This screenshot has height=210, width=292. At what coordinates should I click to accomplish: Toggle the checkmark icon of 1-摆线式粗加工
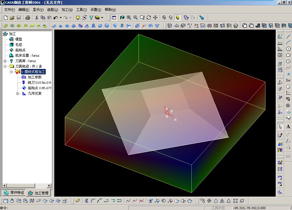pyautogui.click(x=17, y=72)
